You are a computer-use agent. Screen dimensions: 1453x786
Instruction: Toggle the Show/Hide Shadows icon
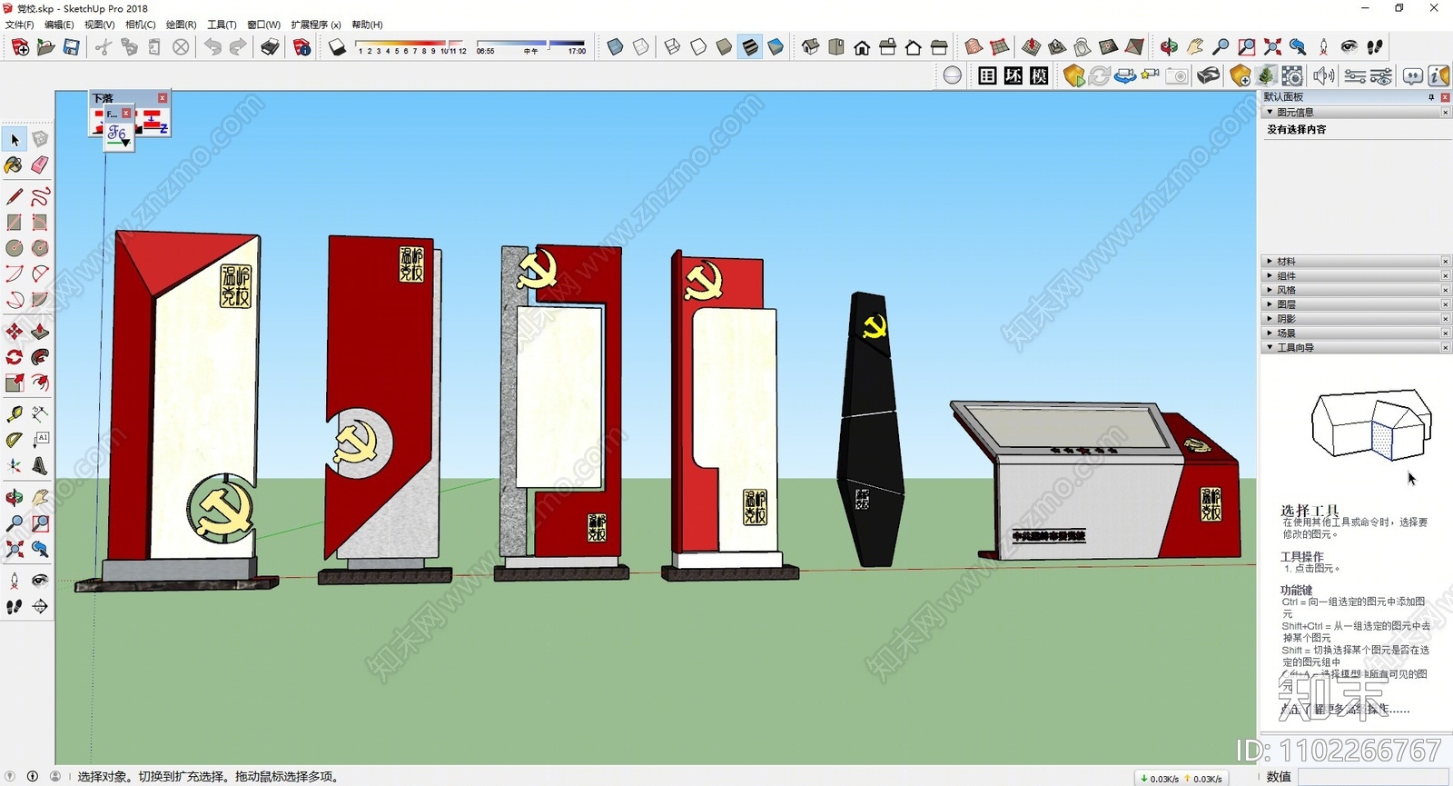point(337,46)
